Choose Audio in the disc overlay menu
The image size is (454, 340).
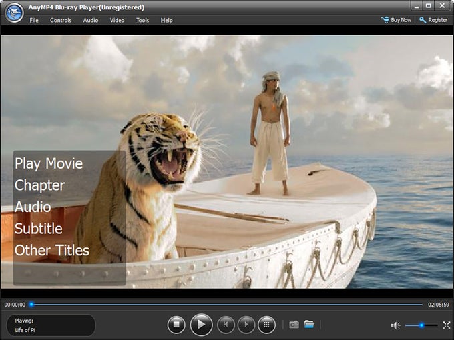pyautogui.click(x=33, y=207)
